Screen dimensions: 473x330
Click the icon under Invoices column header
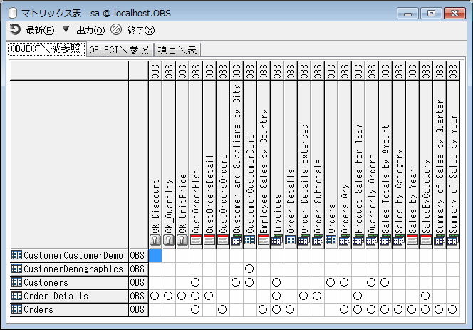(276, 241)
